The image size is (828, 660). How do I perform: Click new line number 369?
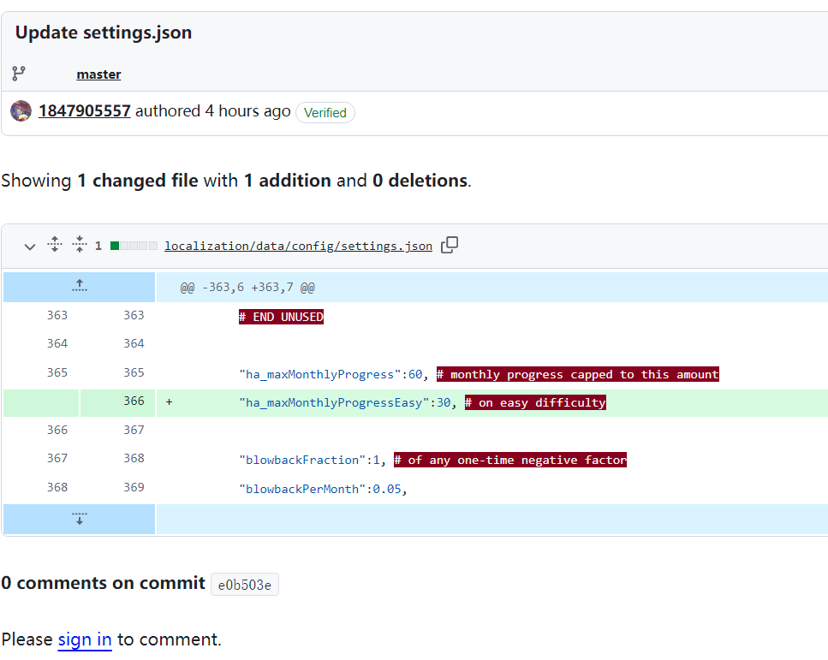134,487
